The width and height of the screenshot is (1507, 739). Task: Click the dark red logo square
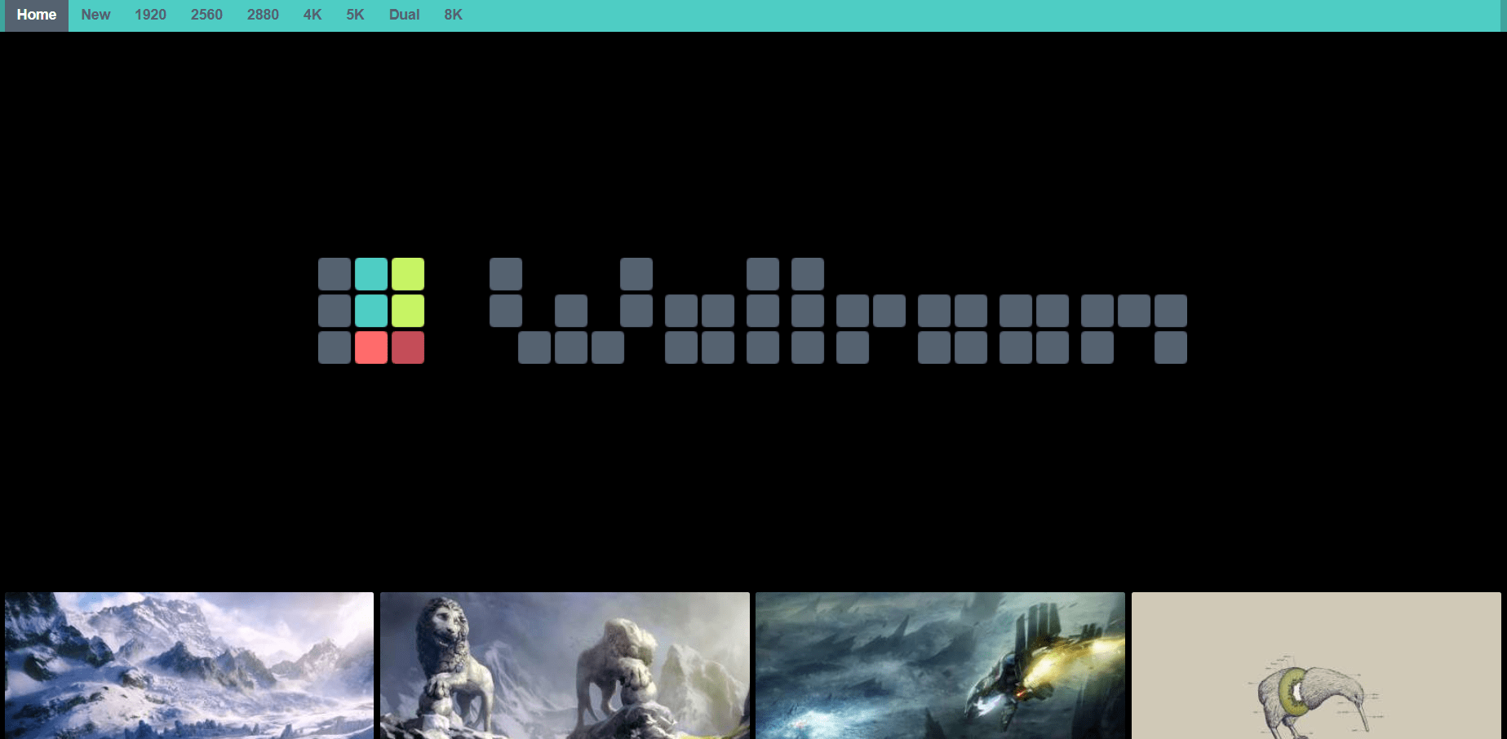(x=408, y=347)
